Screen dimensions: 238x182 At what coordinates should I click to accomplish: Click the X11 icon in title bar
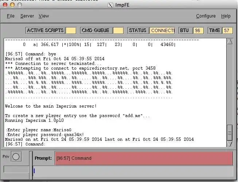[x=110, y=5]
